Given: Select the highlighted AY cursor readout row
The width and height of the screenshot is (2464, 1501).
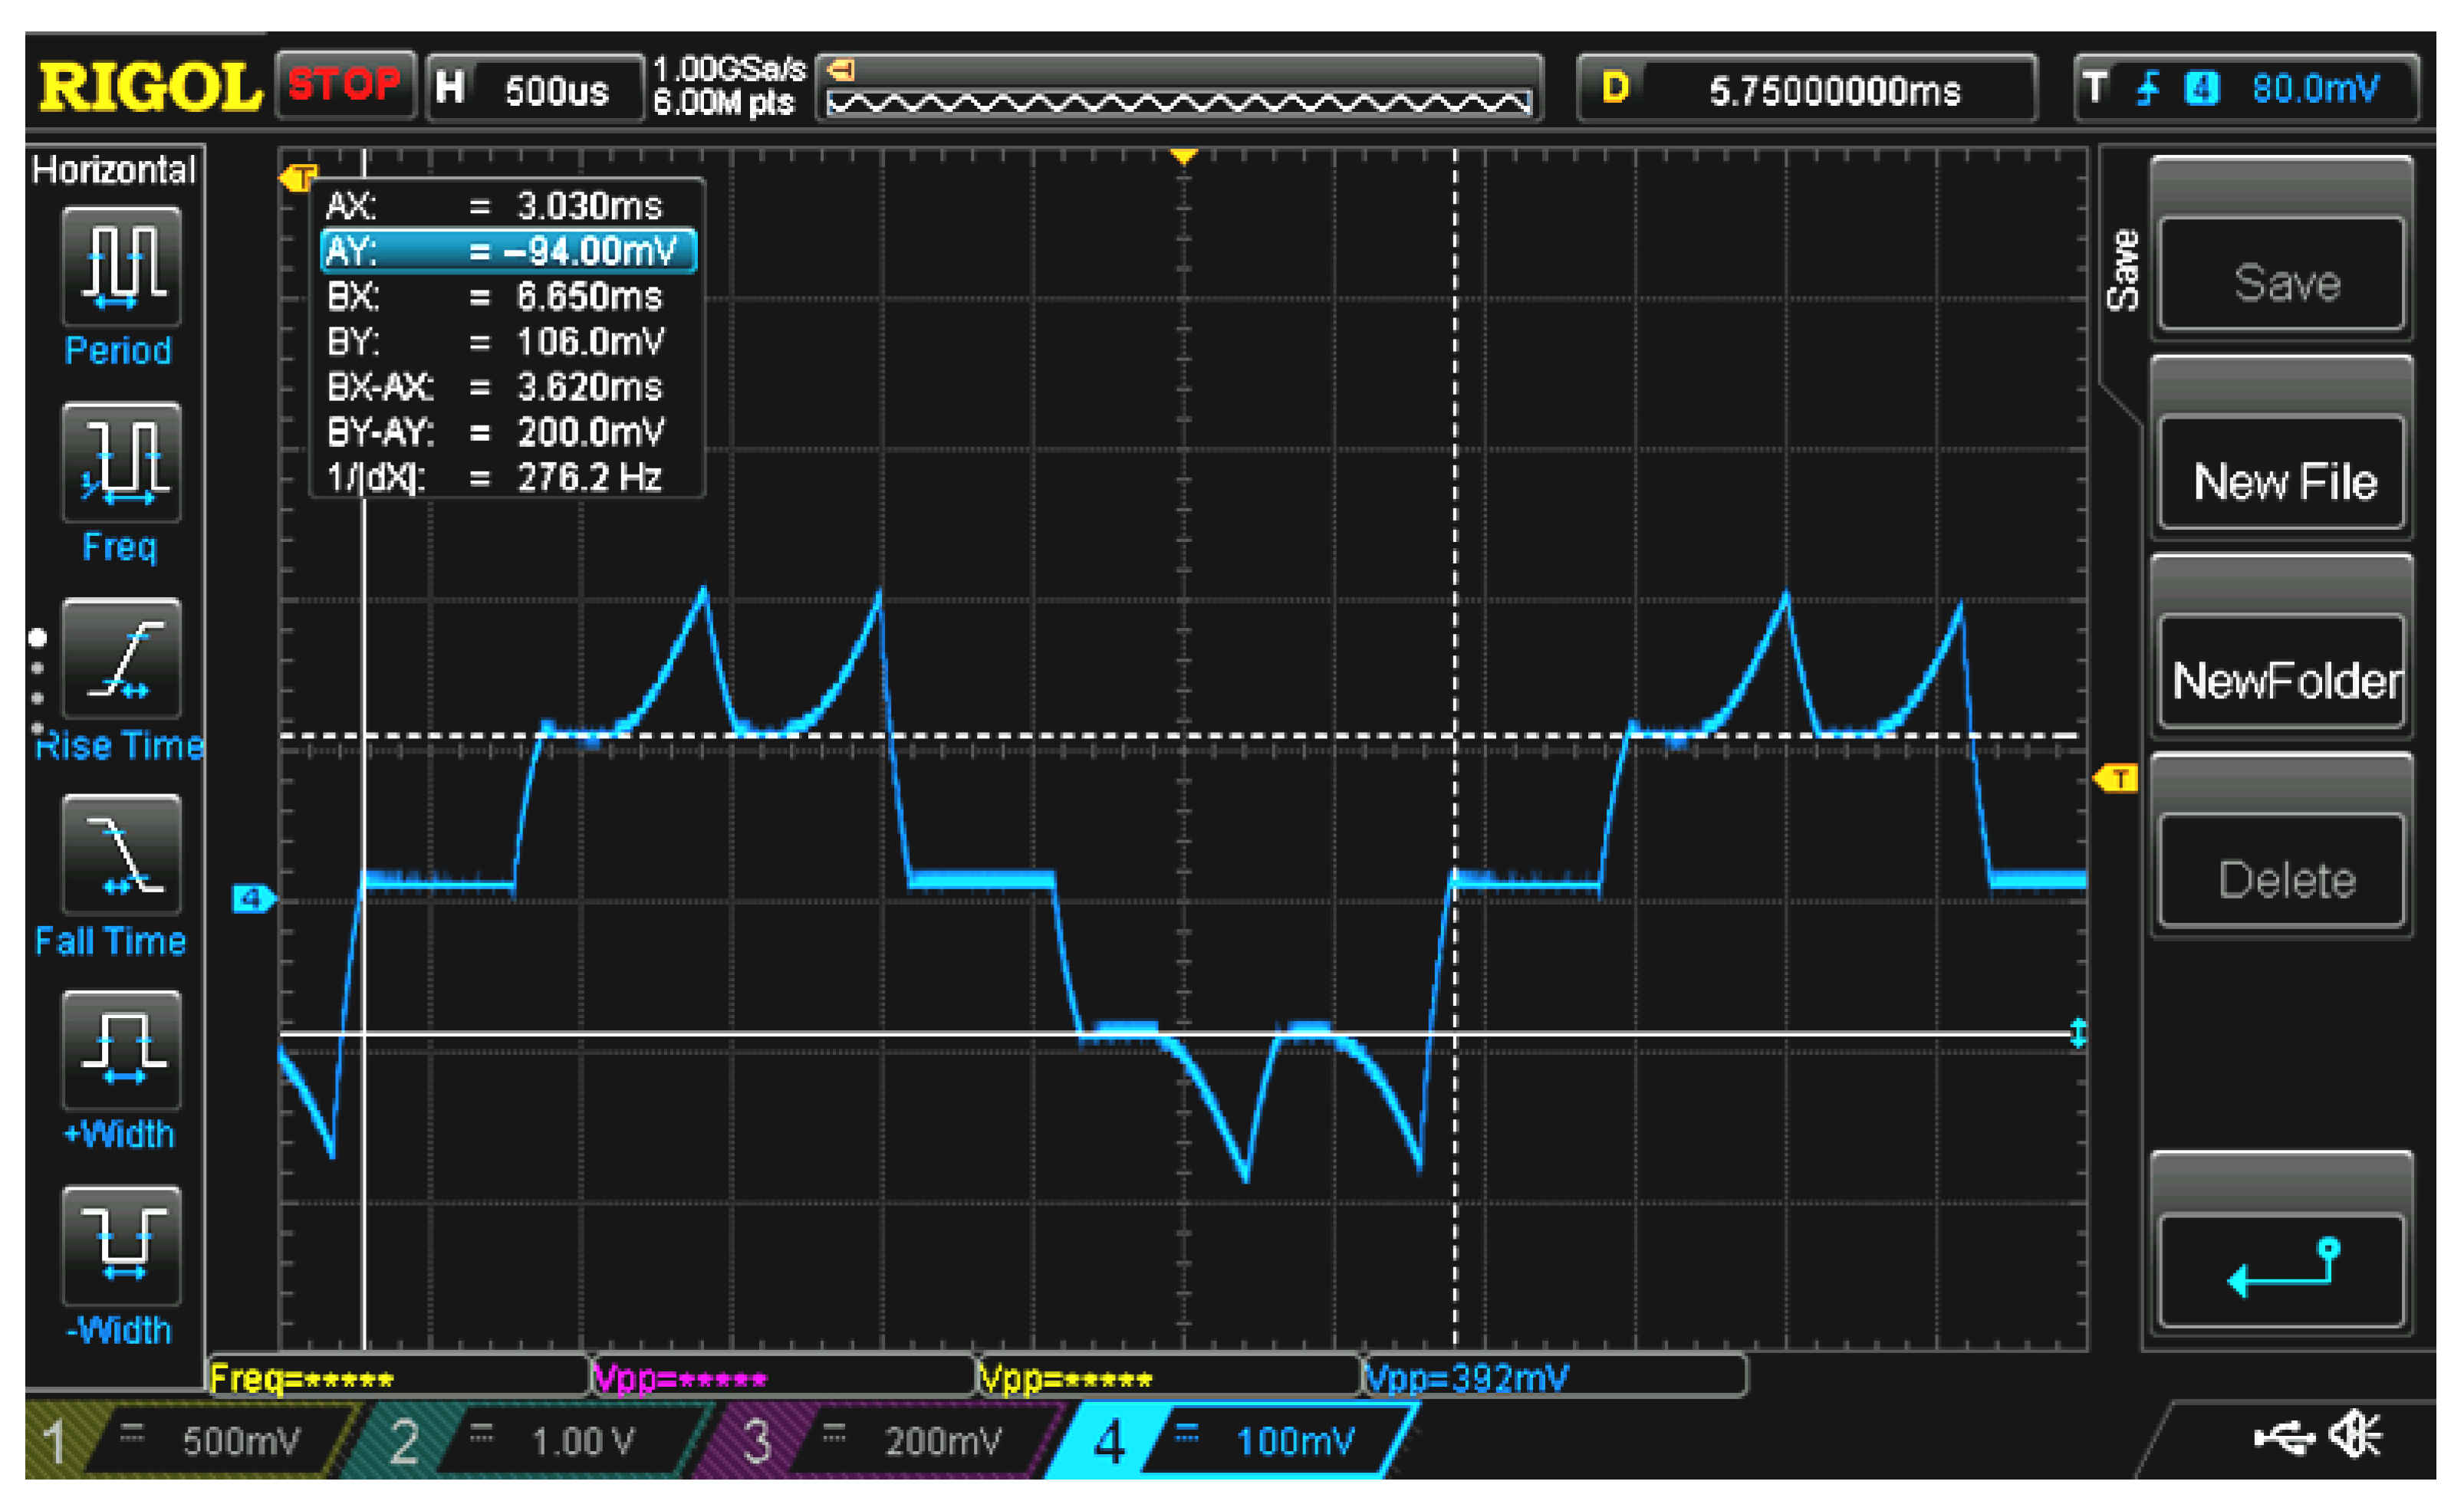Looking at the screenshot, I should coord(508,251).
